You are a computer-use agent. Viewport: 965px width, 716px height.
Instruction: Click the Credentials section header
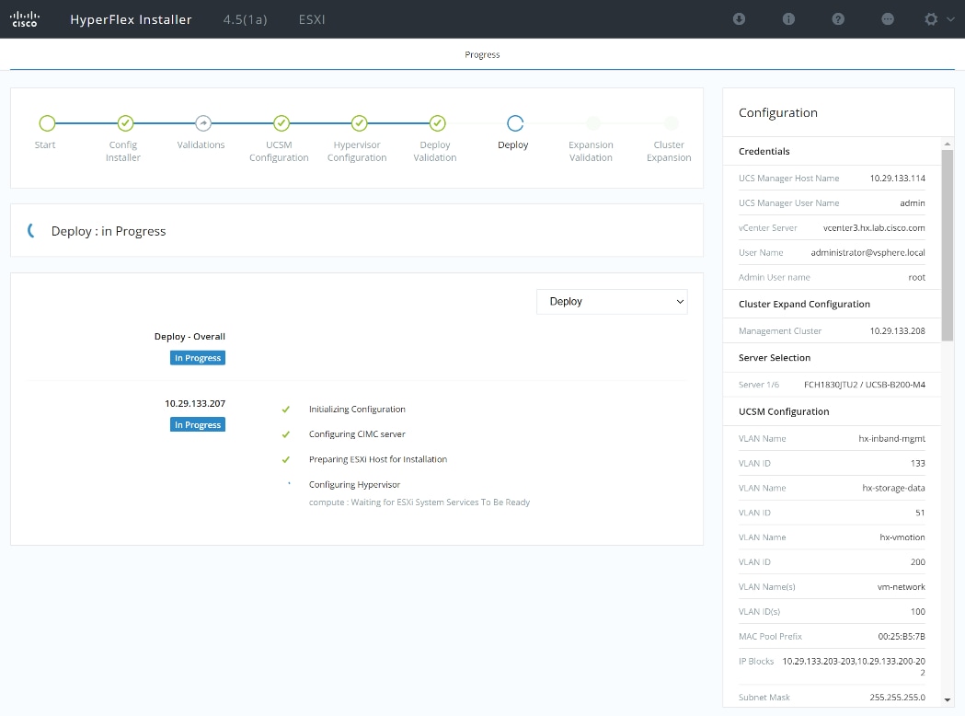(764, 152)
